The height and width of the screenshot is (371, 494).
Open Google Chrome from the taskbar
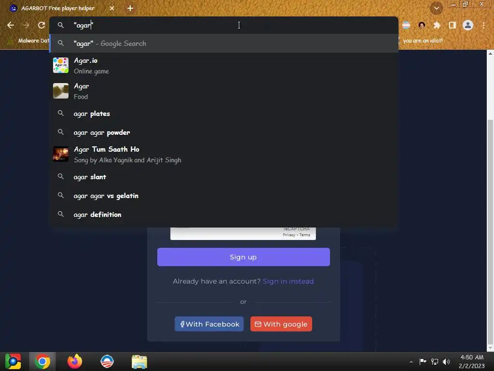click(42, 361)
